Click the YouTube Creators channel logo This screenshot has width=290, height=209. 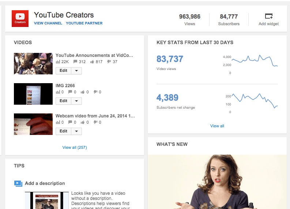20,19
